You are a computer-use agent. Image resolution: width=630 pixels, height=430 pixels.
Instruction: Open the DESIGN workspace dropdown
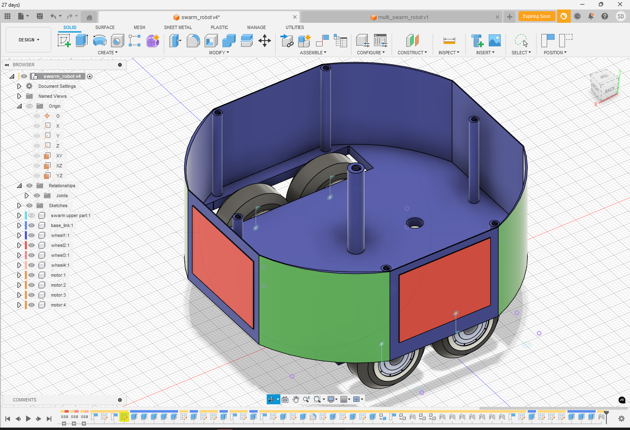(x=29, y=40)
